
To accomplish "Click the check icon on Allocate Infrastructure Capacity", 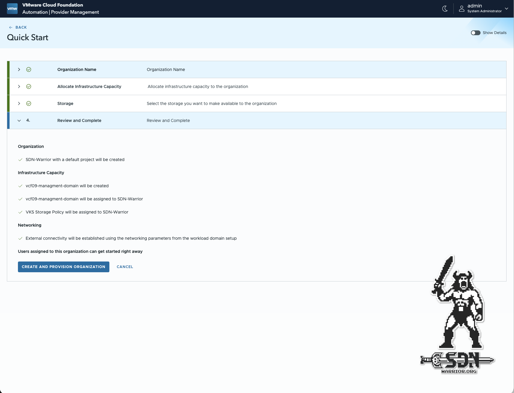I will 29,86.
